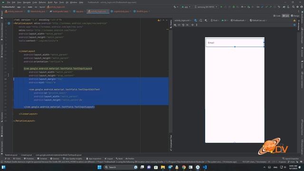Open the Pixel device preview dropdown
This screenshot has width=304, height=171.
pyautogui.click(x=215, y=20)
